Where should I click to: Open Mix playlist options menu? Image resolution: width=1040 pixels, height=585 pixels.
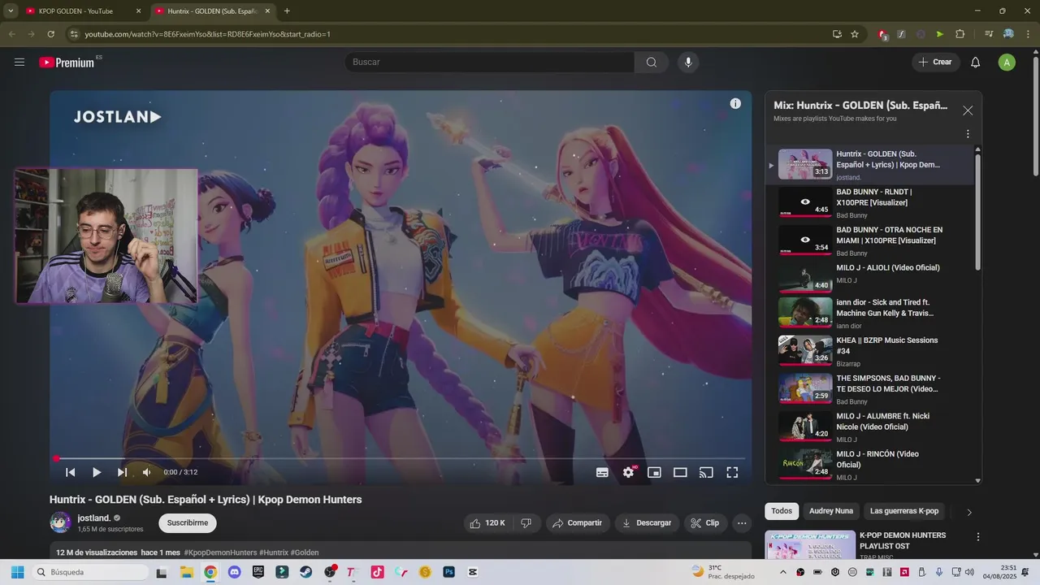[x=968, y=134]
